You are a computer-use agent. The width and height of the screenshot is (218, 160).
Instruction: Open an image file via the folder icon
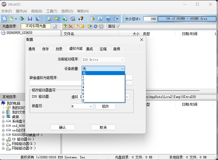(11, 19)
